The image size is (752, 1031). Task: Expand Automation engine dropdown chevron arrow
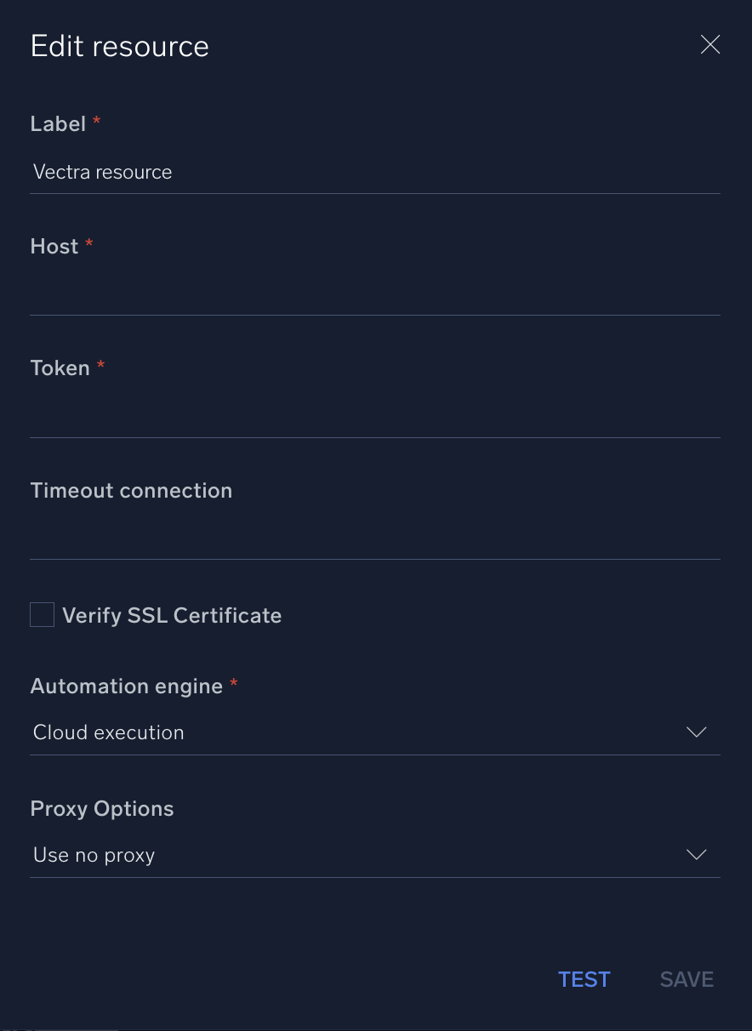pyautogui.click(x=696, y=732)
